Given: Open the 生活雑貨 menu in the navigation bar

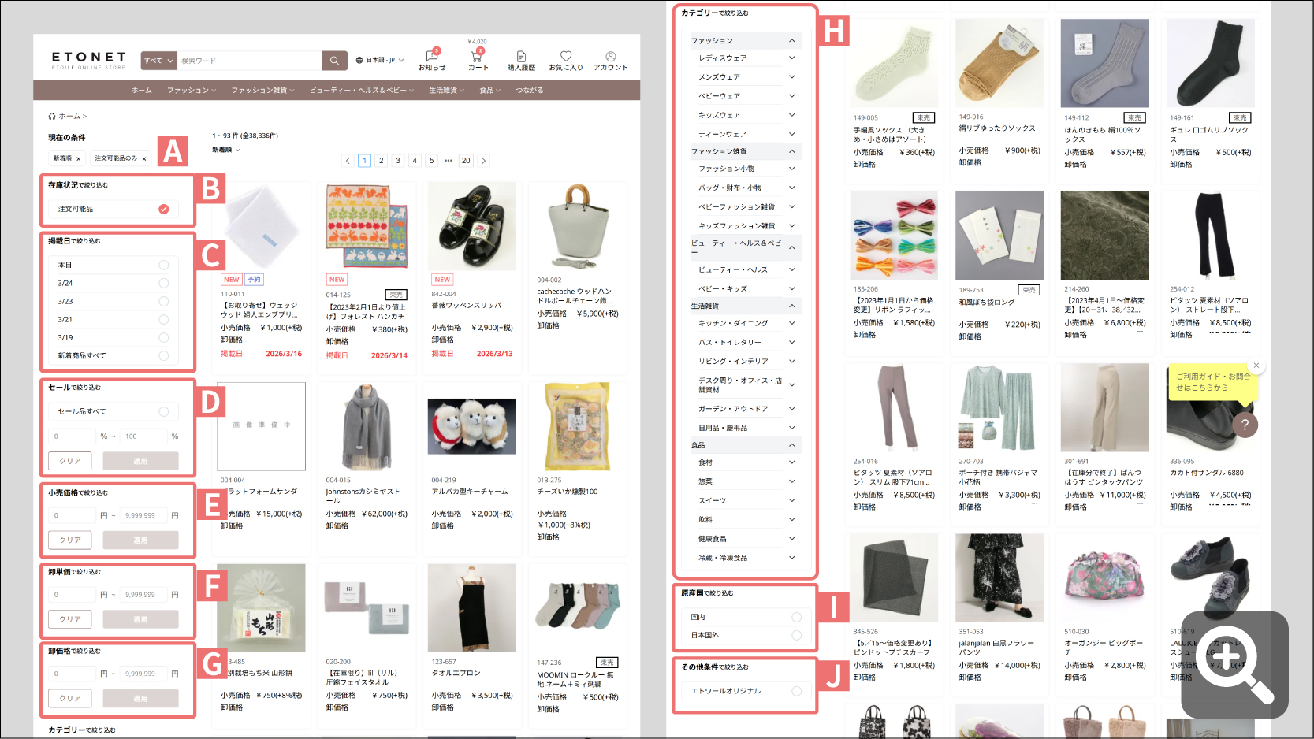Looking at the screenshot, I should pyautogui.click(x=446, y=90).
